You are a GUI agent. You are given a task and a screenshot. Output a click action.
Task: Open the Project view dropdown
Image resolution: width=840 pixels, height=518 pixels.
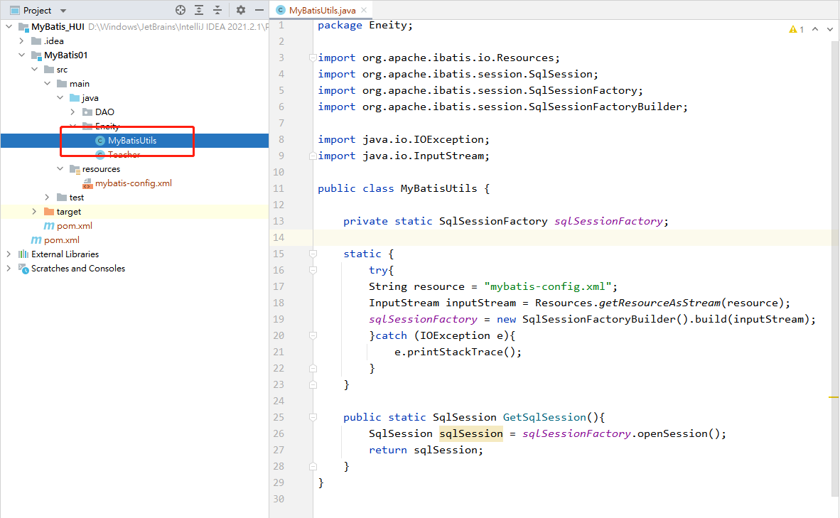63,11
